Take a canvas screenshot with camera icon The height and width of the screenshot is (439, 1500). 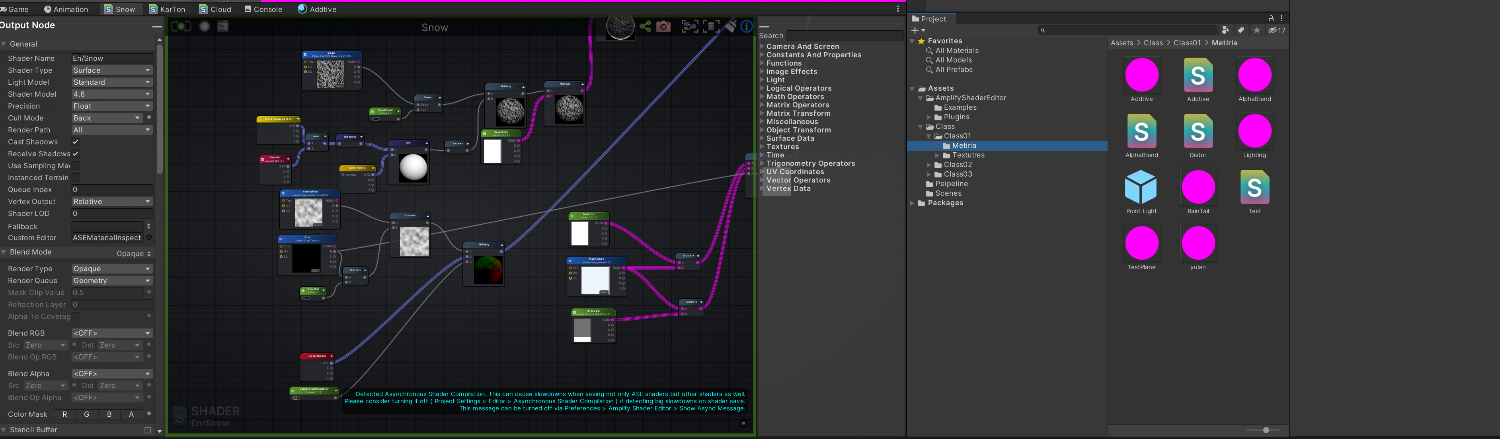click(663, 27)
